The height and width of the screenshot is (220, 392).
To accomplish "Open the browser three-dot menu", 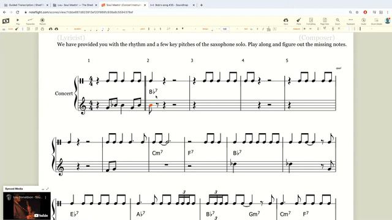I will [x=388, y=12].
